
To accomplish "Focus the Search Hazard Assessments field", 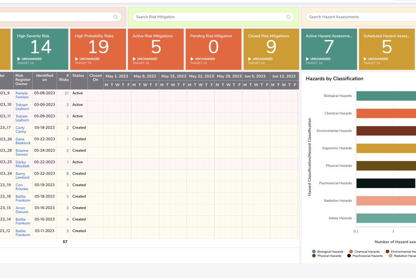I will click(x=359, y=17).
